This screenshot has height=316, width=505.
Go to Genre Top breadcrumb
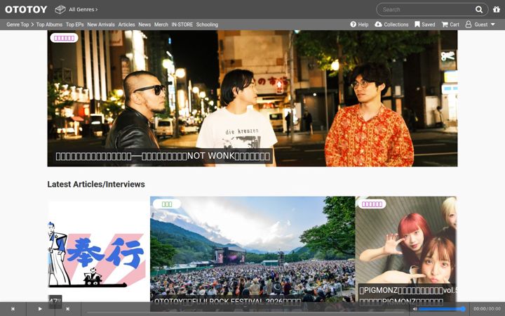(18, 25)
